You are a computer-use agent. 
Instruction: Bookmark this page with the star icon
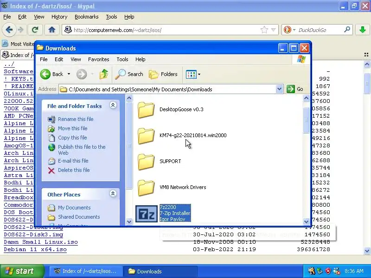coord(264,30)
